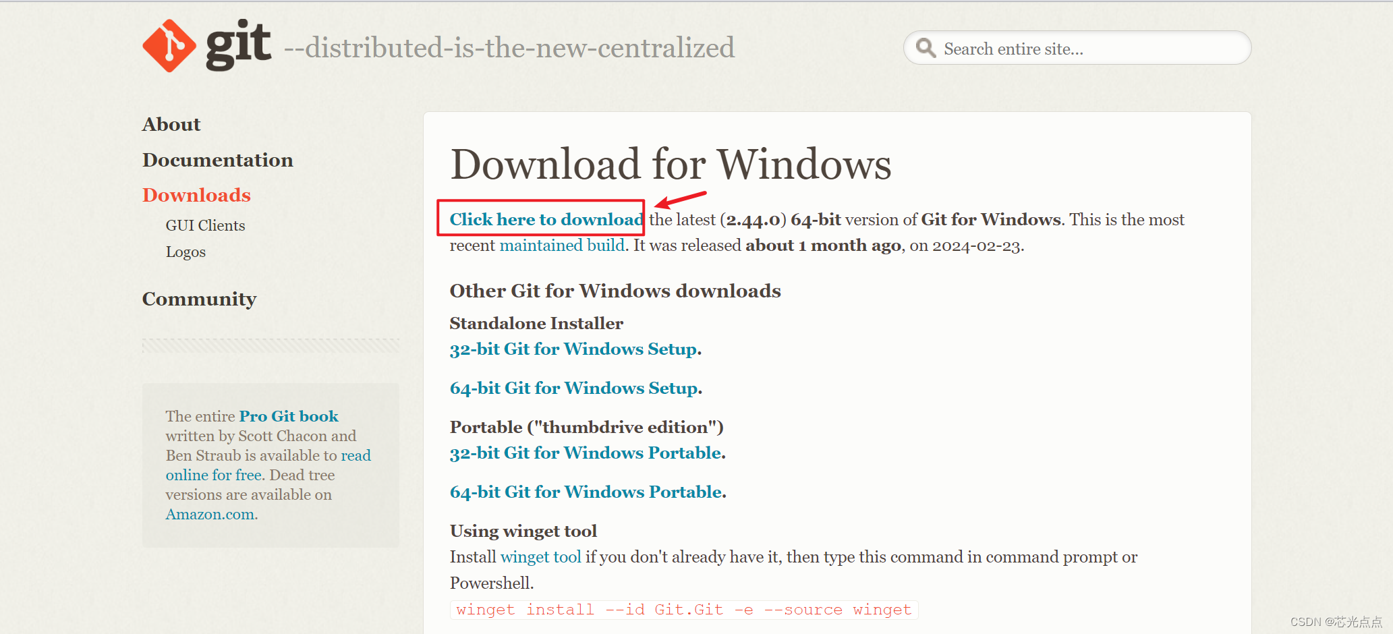Focus the Search entire site field
The image size is (1393, 634).
tap(1077, 48)
